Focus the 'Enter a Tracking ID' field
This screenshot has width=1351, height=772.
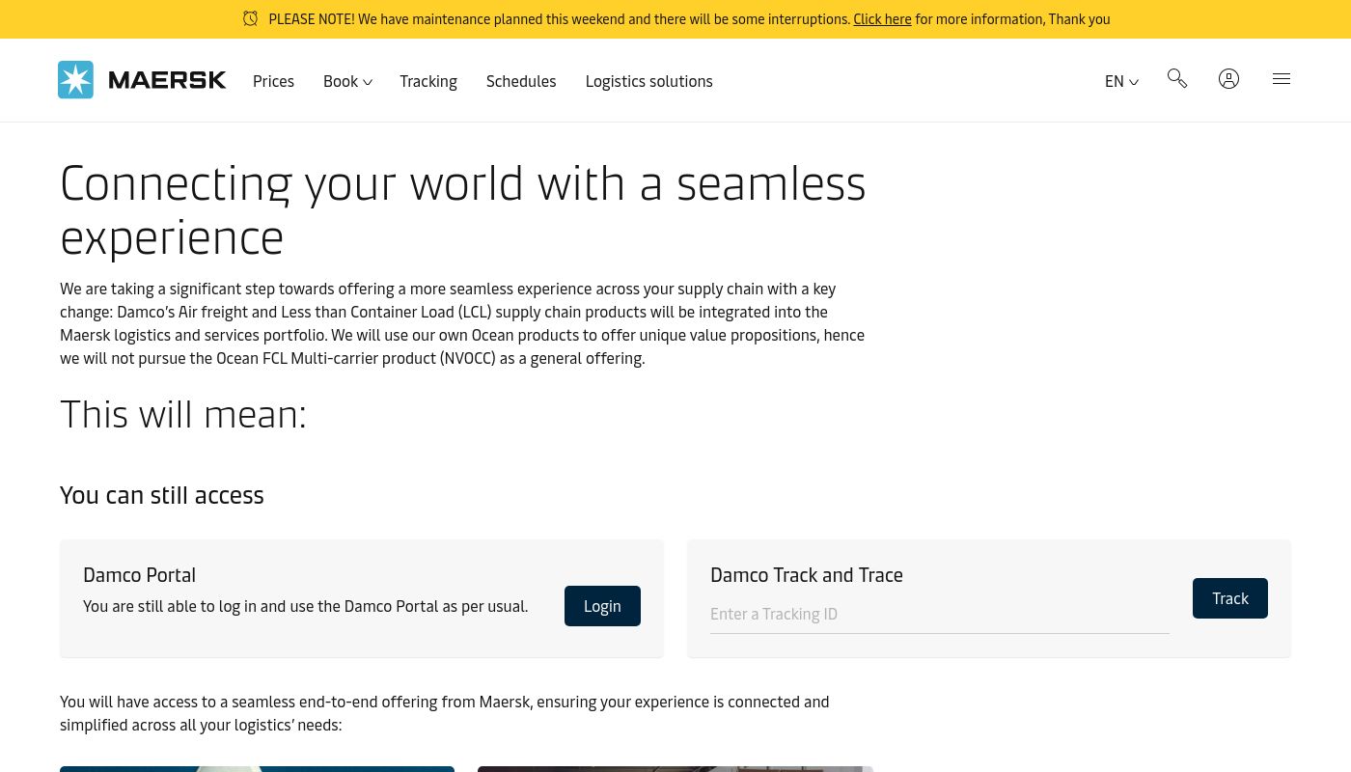pos(940,614)
